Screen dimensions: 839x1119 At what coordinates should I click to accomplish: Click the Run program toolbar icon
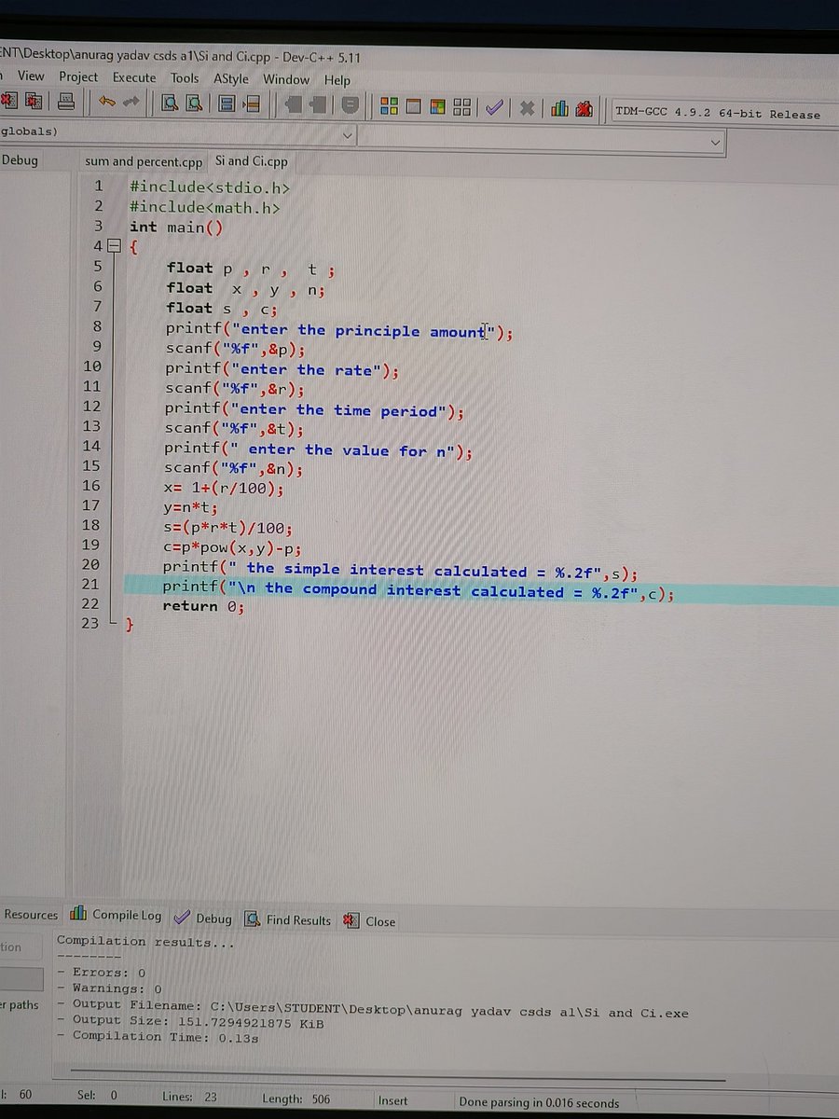point(414,106)
